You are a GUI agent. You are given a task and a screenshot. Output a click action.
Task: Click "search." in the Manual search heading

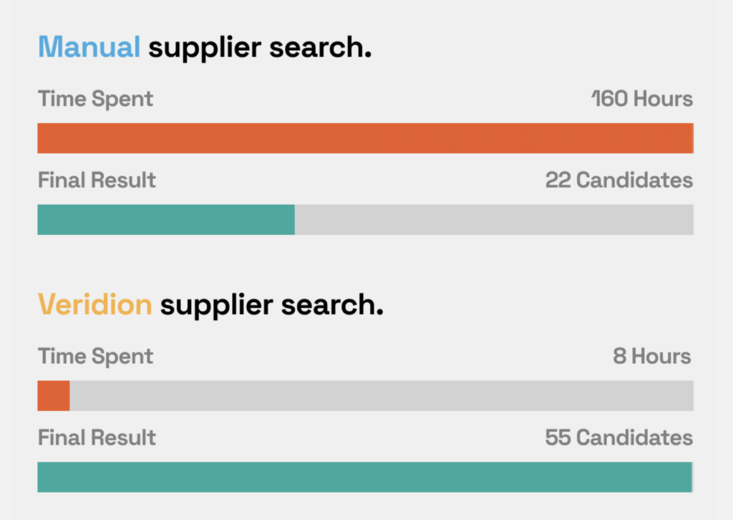tap(320, 48)
